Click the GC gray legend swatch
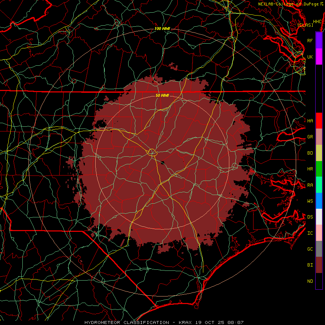 319,249
